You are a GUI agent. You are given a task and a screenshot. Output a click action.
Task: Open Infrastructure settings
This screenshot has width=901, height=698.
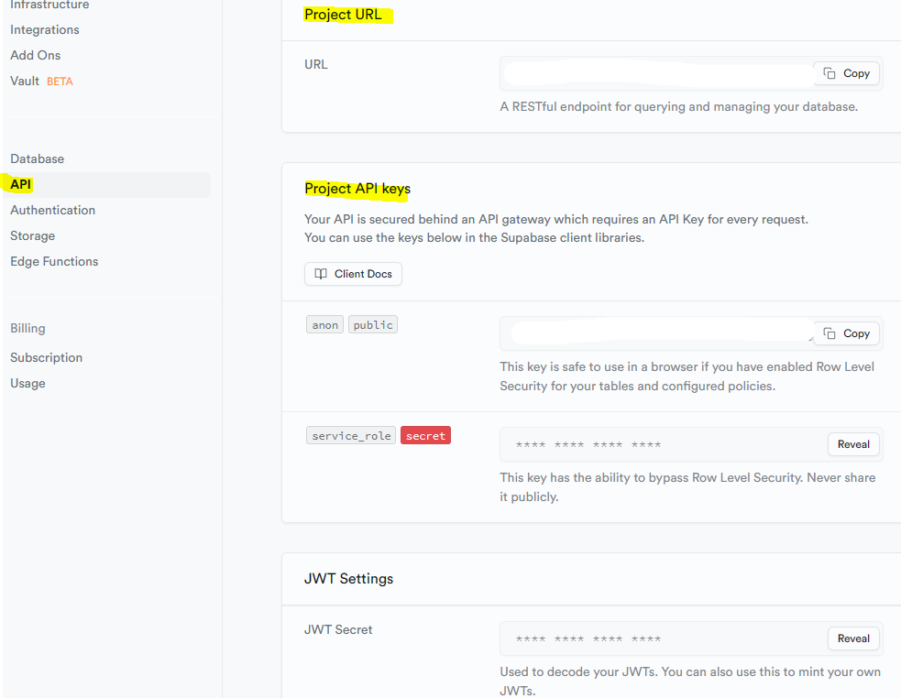coord(49,5)
